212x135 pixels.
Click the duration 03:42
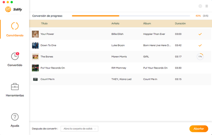178,45
